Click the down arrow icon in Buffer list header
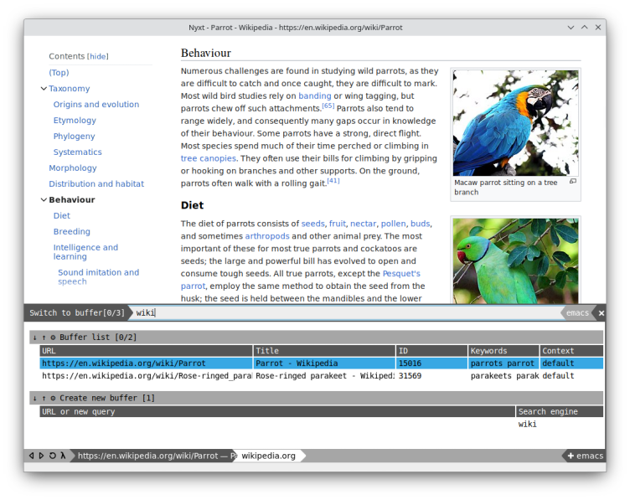The height and width of the screenshot is (500, 630). [35, 338]
